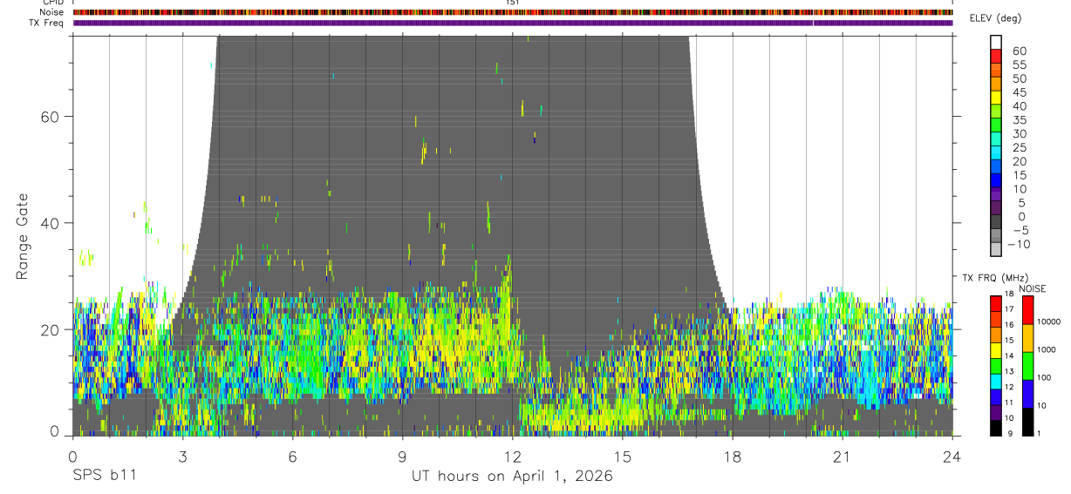Click the "ELEV (deg)" color bar title

(994, 18)
